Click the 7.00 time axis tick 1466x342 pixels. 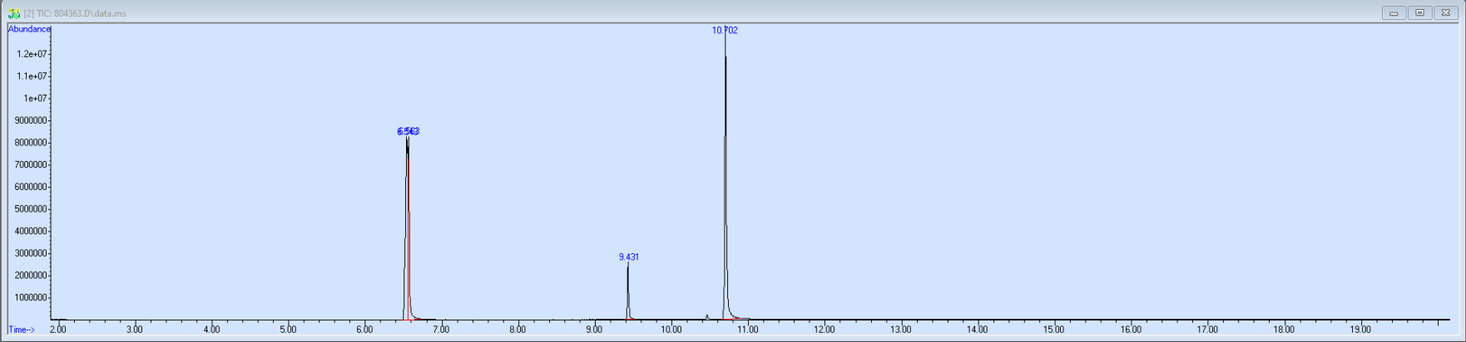[x=441, y=330]
